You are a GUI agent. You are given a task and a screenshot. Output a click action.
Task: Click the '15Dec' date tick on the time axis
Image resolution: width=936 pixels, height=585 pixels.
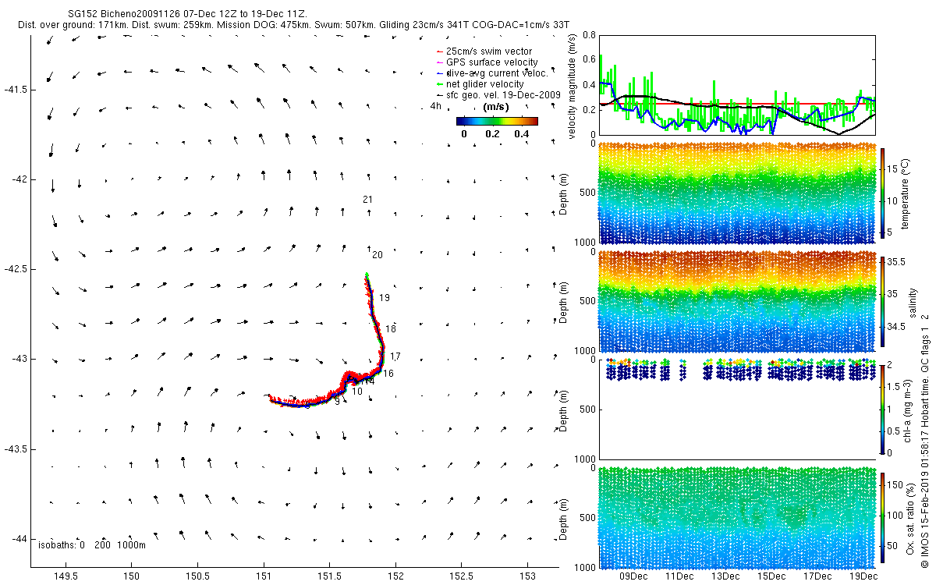click(x=771, y=576)
